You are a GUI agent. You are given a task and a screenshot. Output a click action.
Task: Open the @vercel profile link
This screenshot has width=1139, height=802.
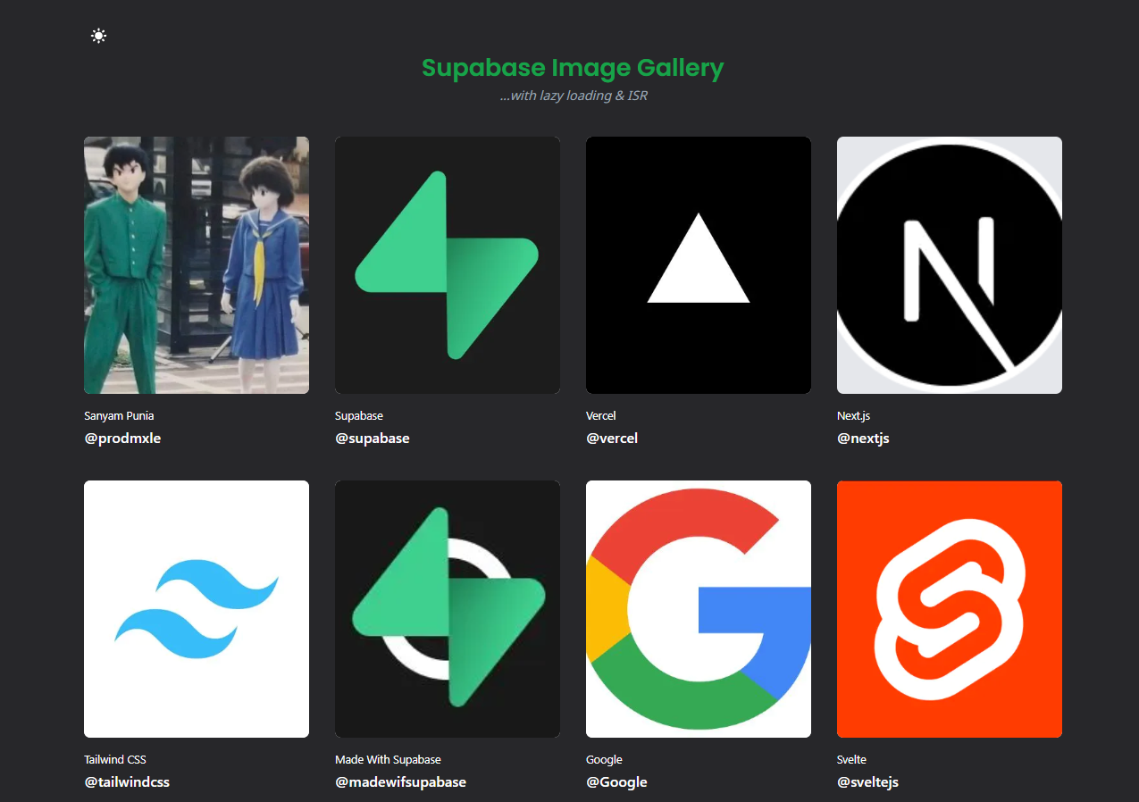click(x=612, y=438)
